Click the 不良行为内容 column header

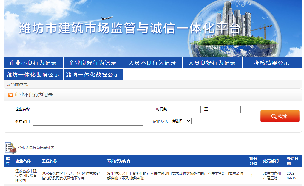point(119,161)
